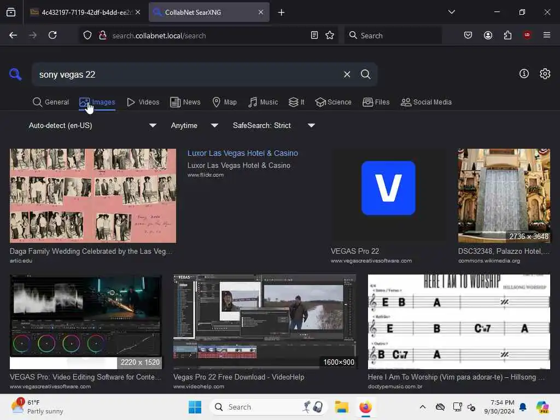Screen dimensions: 560x420
Task: Switch to News search tab
Action: point(185,102)
